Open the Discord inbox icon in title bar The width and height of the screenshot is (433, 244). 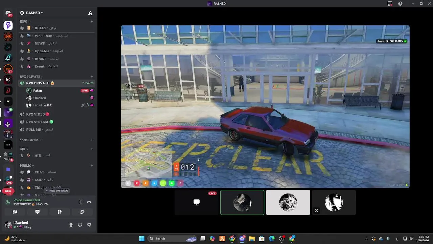pos(390,3)
